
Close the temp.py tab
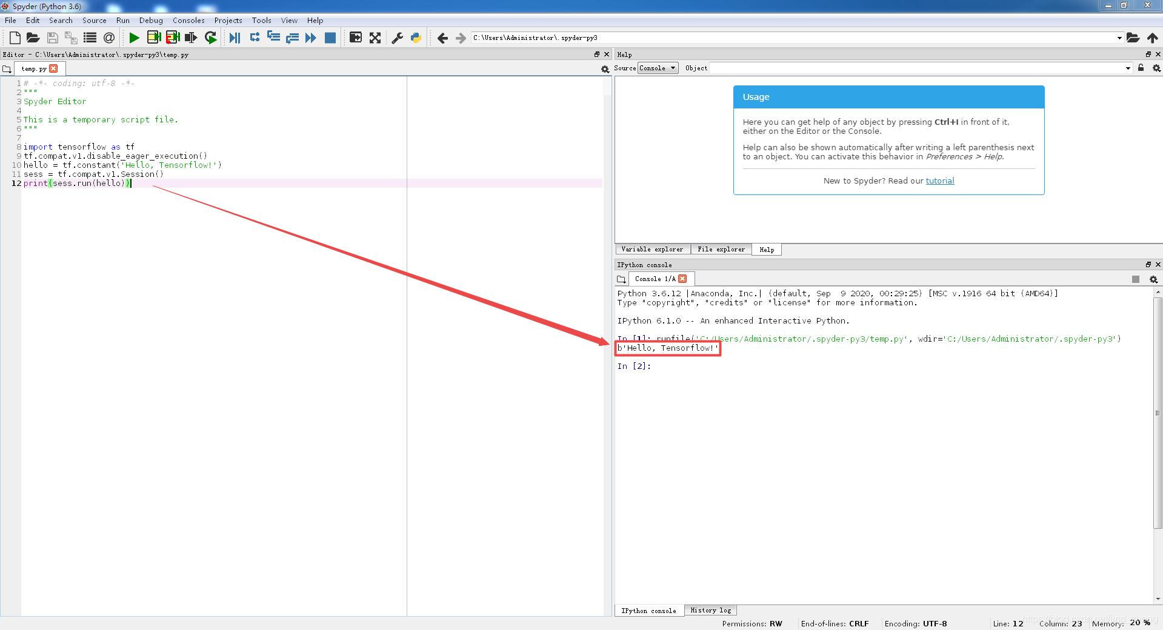53,68
